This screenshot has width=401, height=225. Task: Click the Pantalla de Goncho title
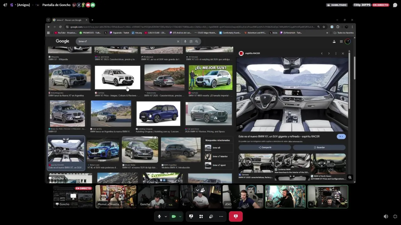click(56, 5)
